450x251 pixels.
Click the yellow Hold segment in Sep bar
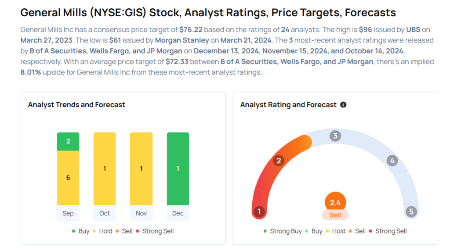[68, 177]
